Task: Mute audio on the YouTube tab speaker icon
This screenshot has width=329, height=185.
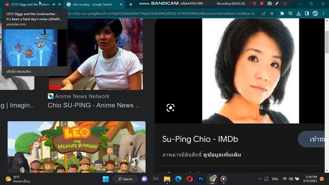Action: pos(54,4)
